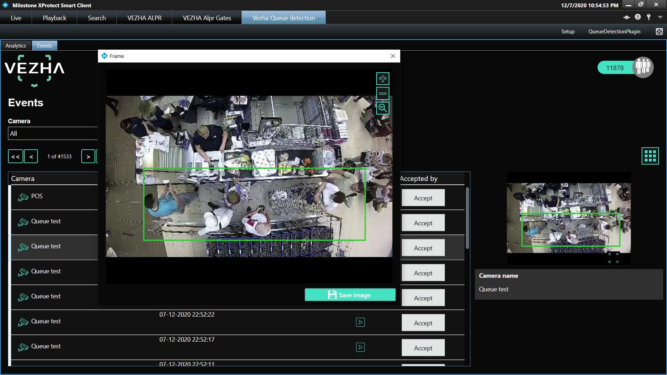
Task: Play video for 22:52:22 event
Action: point(360,322)
